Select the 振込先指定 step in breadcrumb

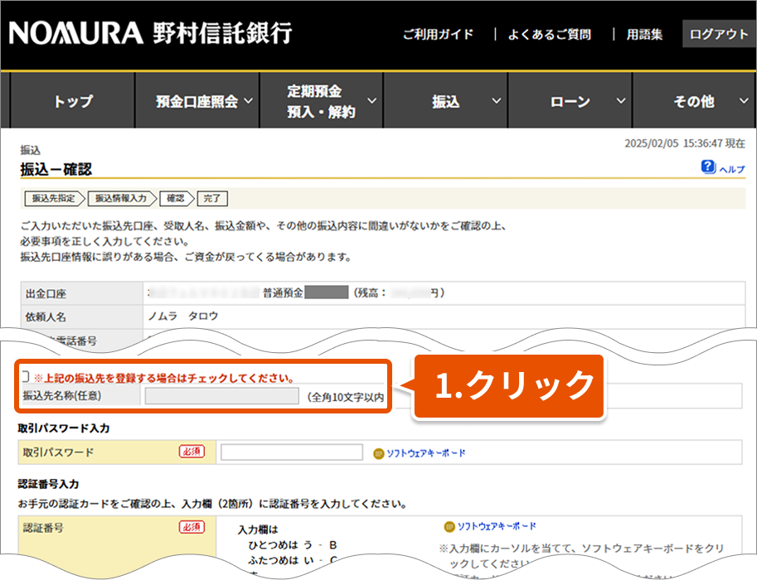point(54,199)
